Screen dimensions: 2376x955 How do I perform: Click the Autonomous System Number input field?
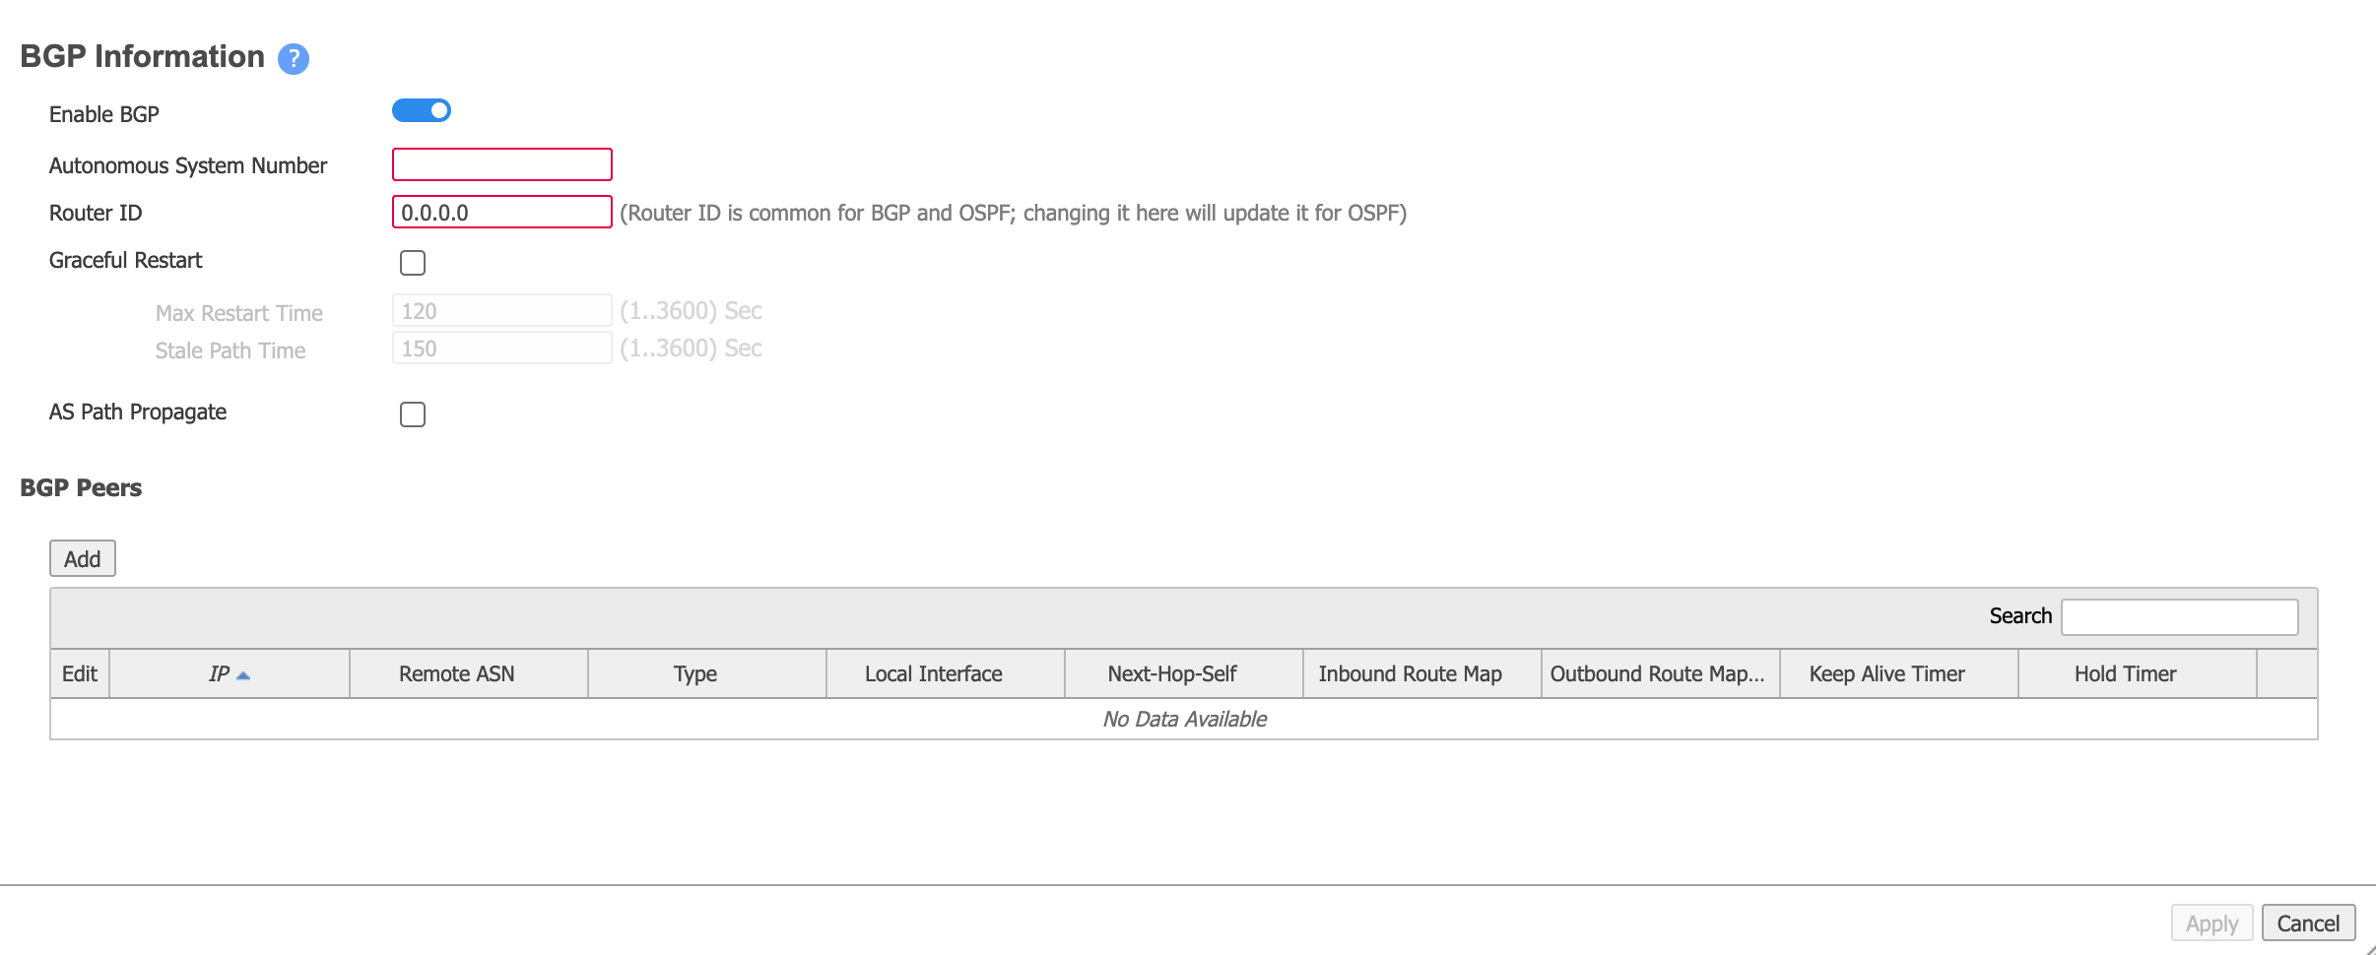pos(501,163)
